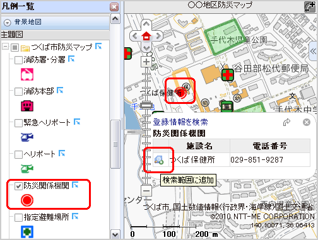The width and height of the screenshot is (318, 240).
Task: Pan the map right with the arrow
Action: point(158,37)
